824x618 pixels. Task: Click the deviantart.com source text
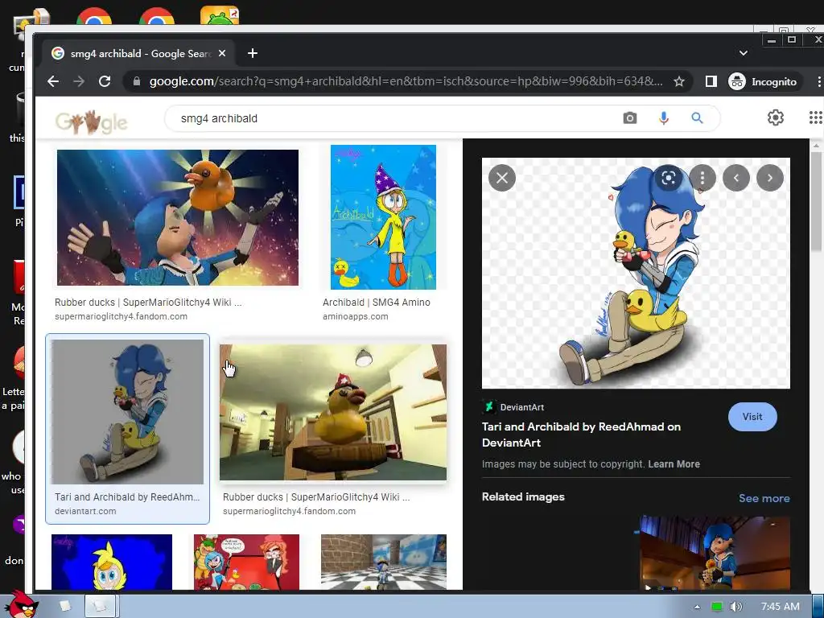[x=85, y=511]
